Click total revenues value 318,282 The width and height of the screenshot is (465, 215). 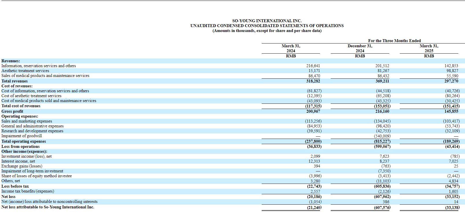click(313, 81)
